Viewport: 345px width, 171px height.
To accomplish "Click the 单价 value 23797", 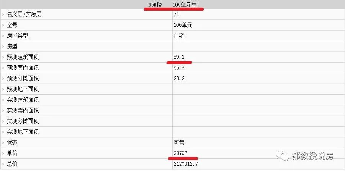I will pyautogui.click(x=180, y=153).
